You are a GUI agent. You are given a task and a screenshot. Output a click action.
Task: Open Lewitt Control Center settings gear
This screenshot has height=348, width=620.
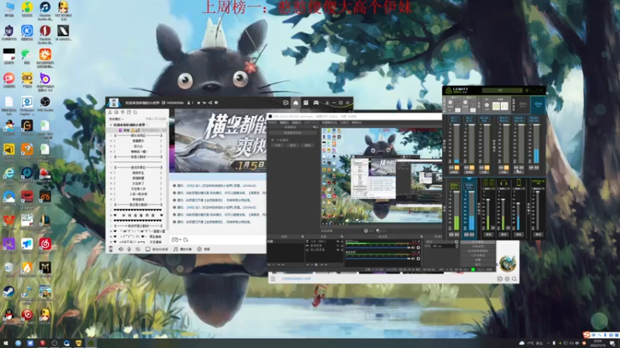[x=527, y=90]
